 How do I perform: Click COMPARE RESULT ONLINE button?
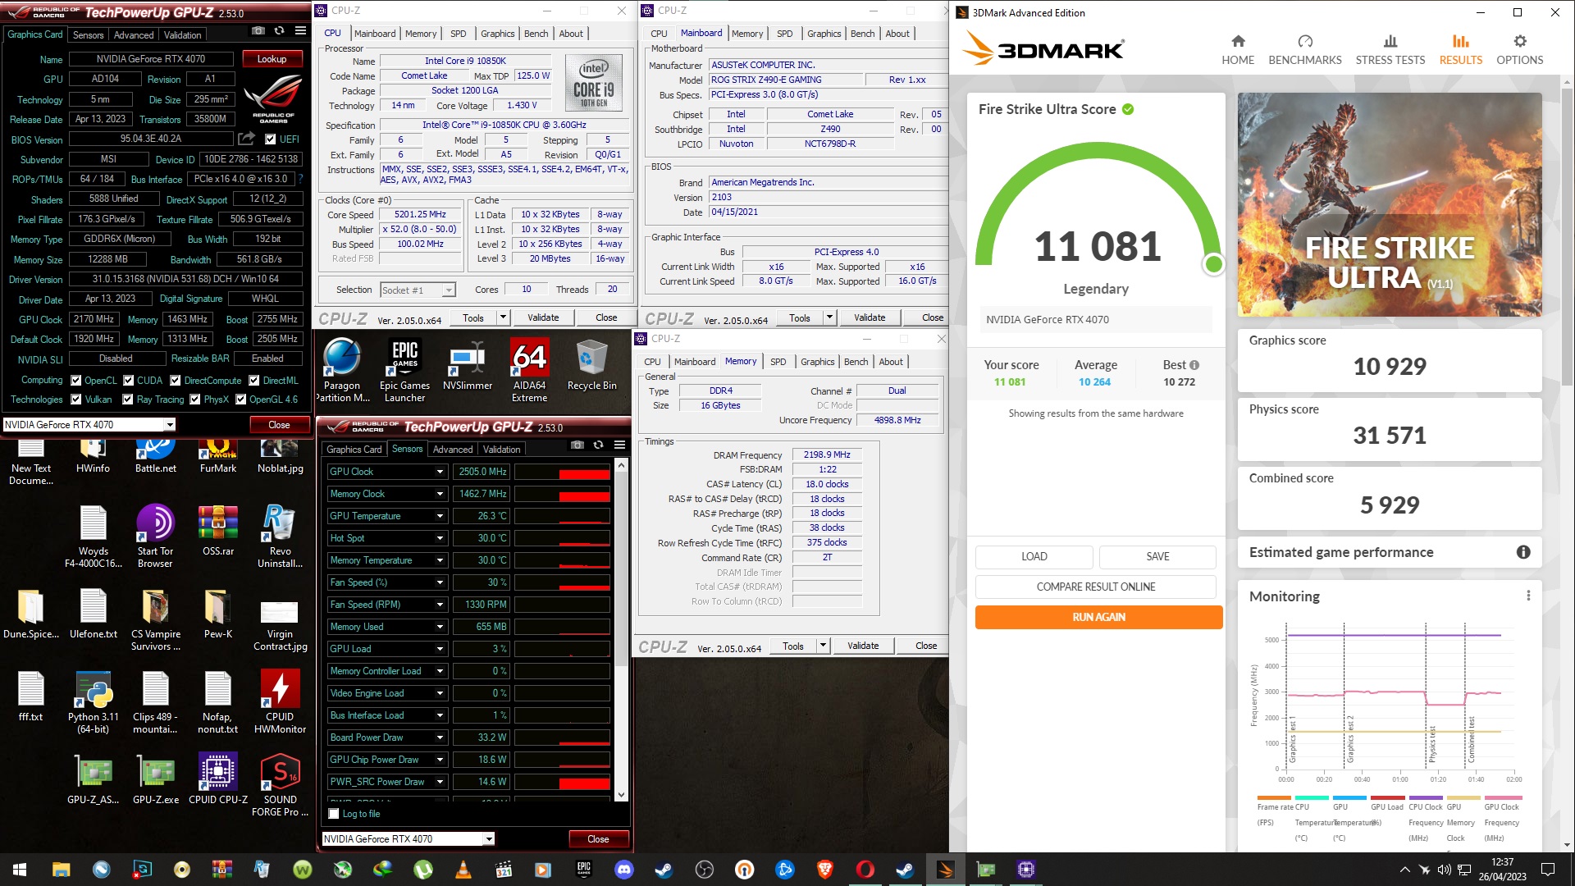click(x=1095, y=587)
